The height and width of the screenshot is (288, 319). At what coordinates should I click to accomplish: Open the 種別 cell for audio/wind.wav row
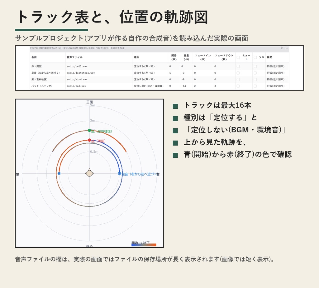(150, 80)
